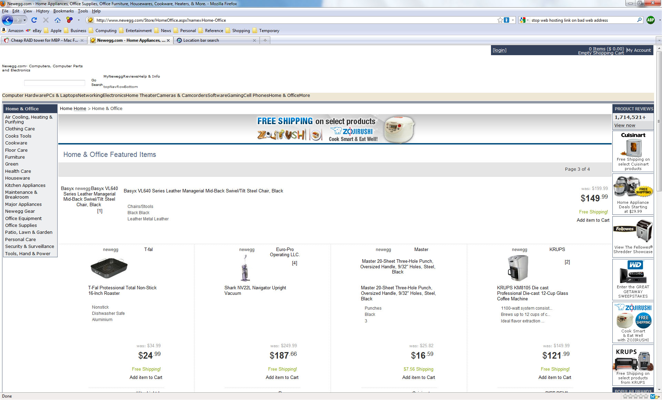
Task: Click the first star in status bar rating
Action: click(625, 397)
